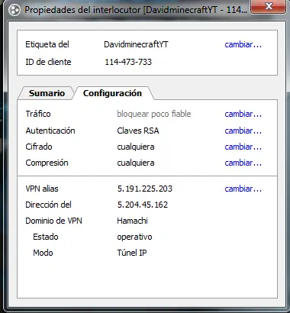Click the Compresión label

pos(47,163)
